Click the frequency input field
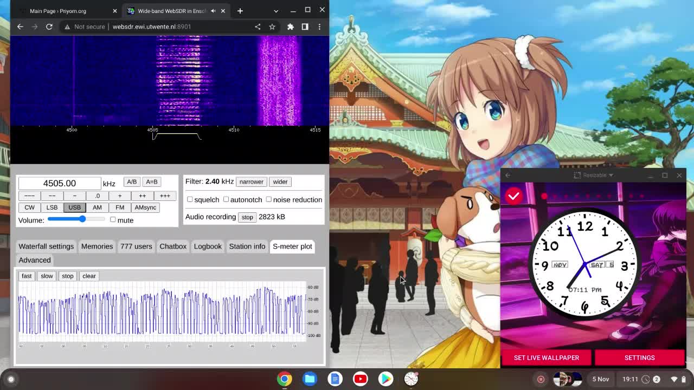 60,183
